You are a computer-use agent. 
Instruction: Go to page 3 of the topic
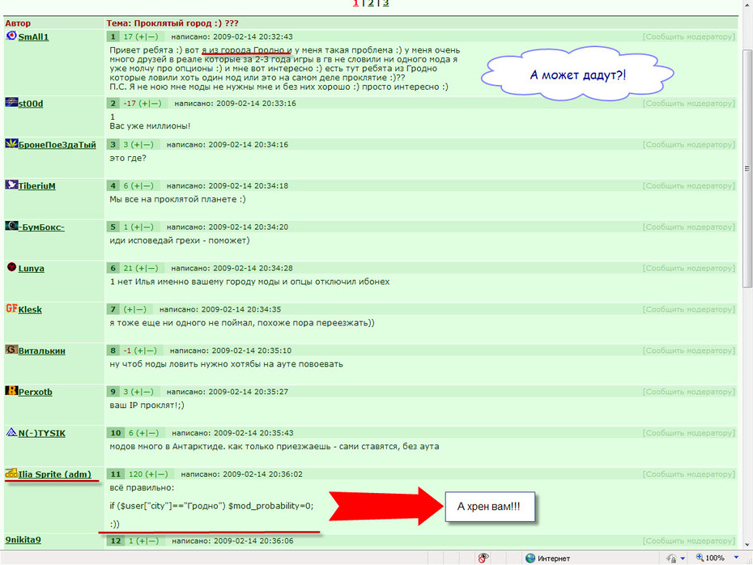pyautogui.click(x=385, y=3)
